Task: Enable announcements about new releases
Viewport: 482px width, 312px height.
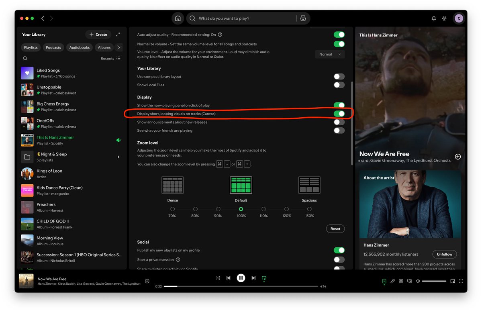Action: pyautogui.click(x=339, y=122)
